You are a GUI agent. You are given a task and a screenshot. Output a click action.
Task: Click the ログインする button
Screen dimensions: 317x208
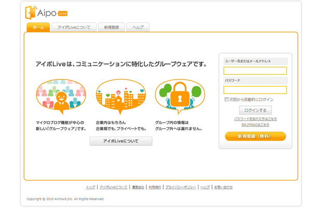[255, 110]
